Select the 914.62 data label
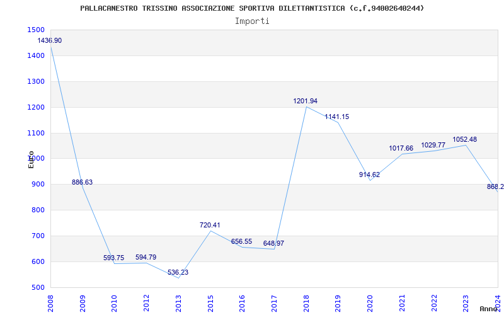The image size is (504, 315). coord(369,175)
